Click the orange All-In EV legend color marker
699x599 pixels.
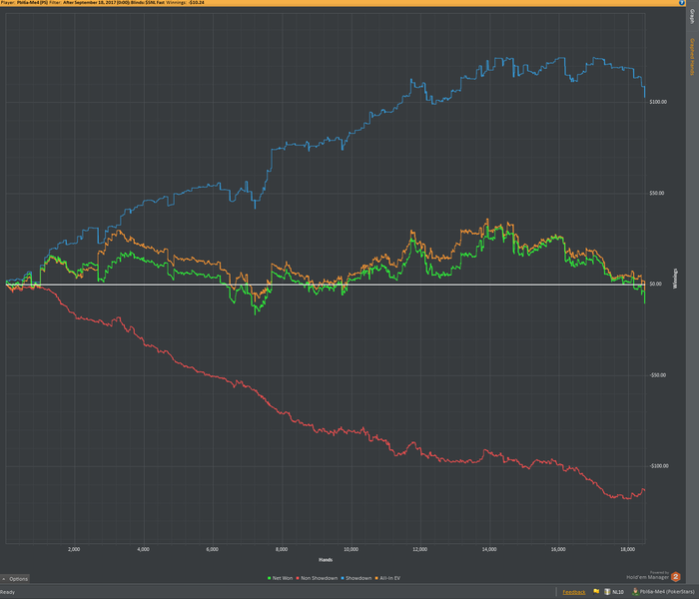(x=376, y=578)
